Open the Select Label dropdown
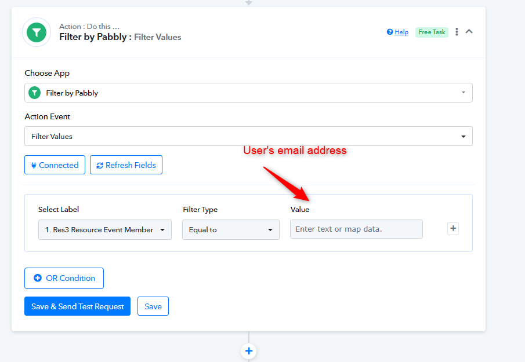 105,229
